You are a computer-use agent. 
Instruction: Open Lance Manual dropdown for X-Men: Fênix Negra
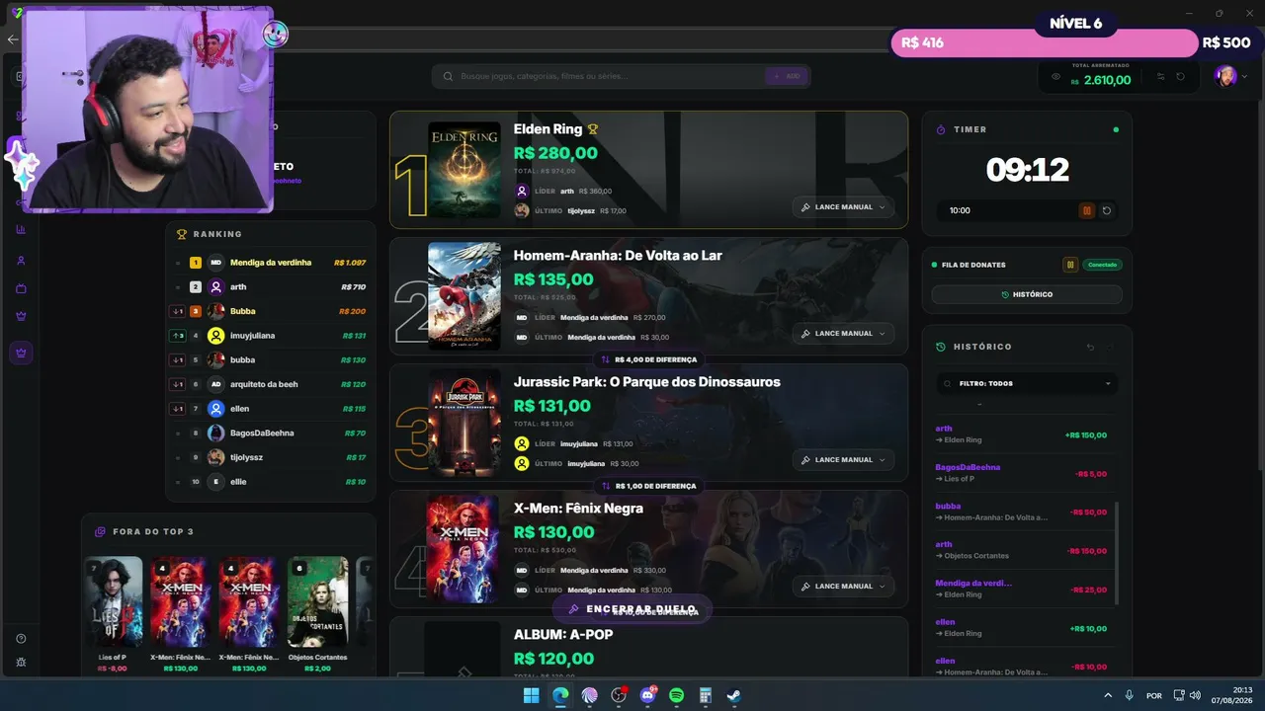coord(843,586)
